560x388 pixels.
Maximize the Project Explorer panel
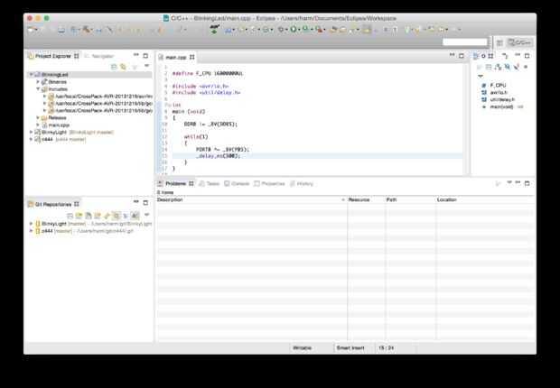coord(145,56)
